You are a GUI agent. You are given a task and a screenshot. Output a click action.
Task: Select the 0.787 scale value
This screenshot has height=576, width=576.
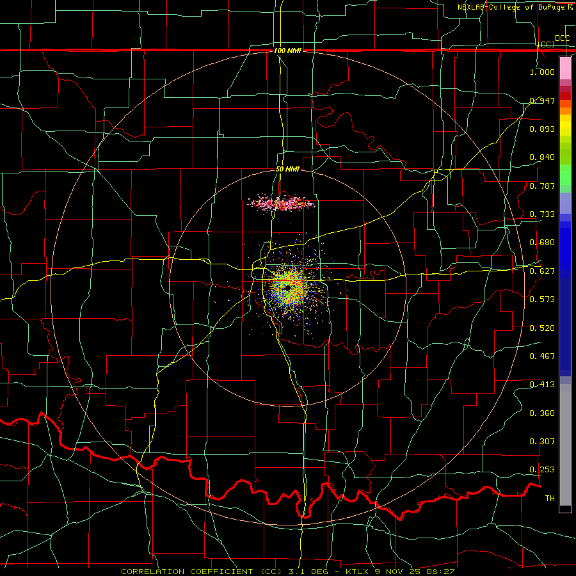[542, 186]
